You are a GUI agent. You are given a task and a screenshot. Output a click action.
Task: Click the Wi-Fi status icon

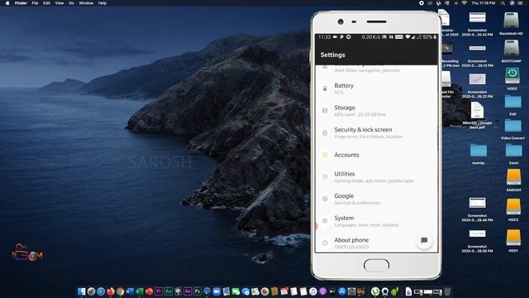point(465,3)
